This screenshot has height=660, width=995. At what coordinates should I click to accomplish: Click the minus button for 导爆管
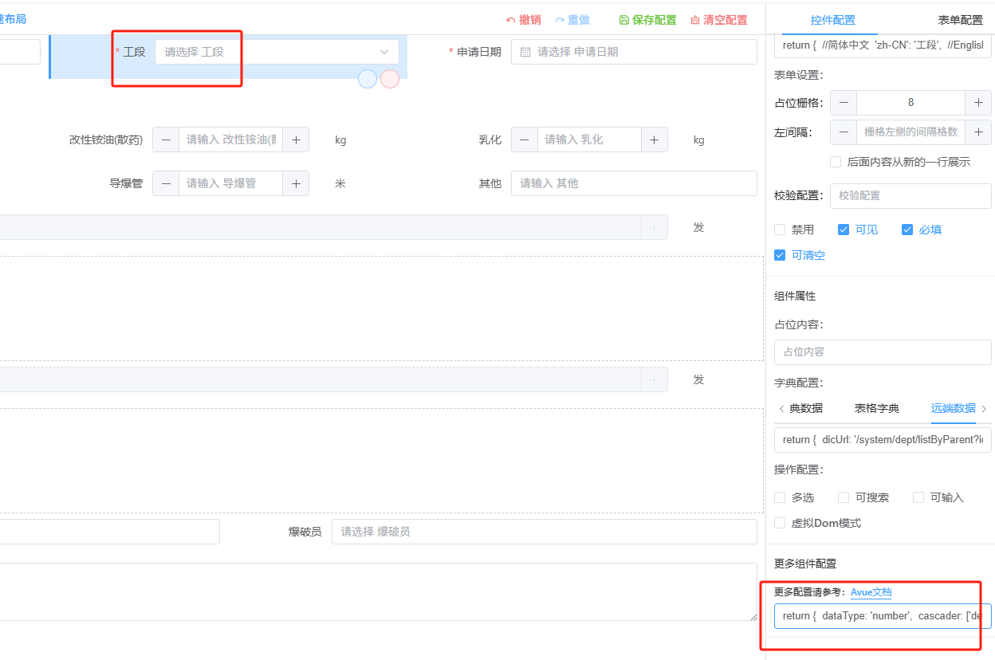pyautogui.click(x=166, y=183)
